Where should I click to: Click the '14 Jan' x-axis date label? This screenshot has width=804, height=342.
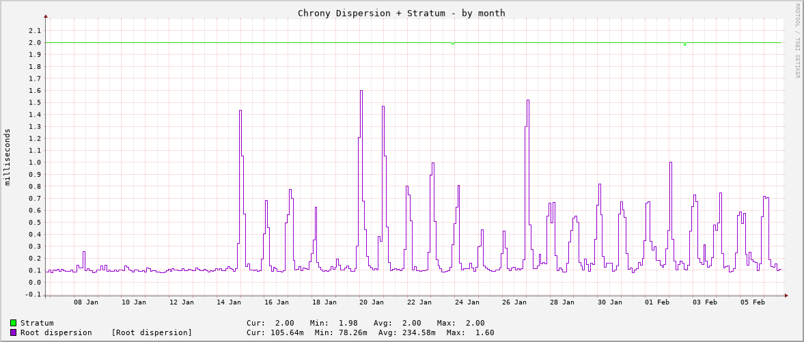(230, 302)
